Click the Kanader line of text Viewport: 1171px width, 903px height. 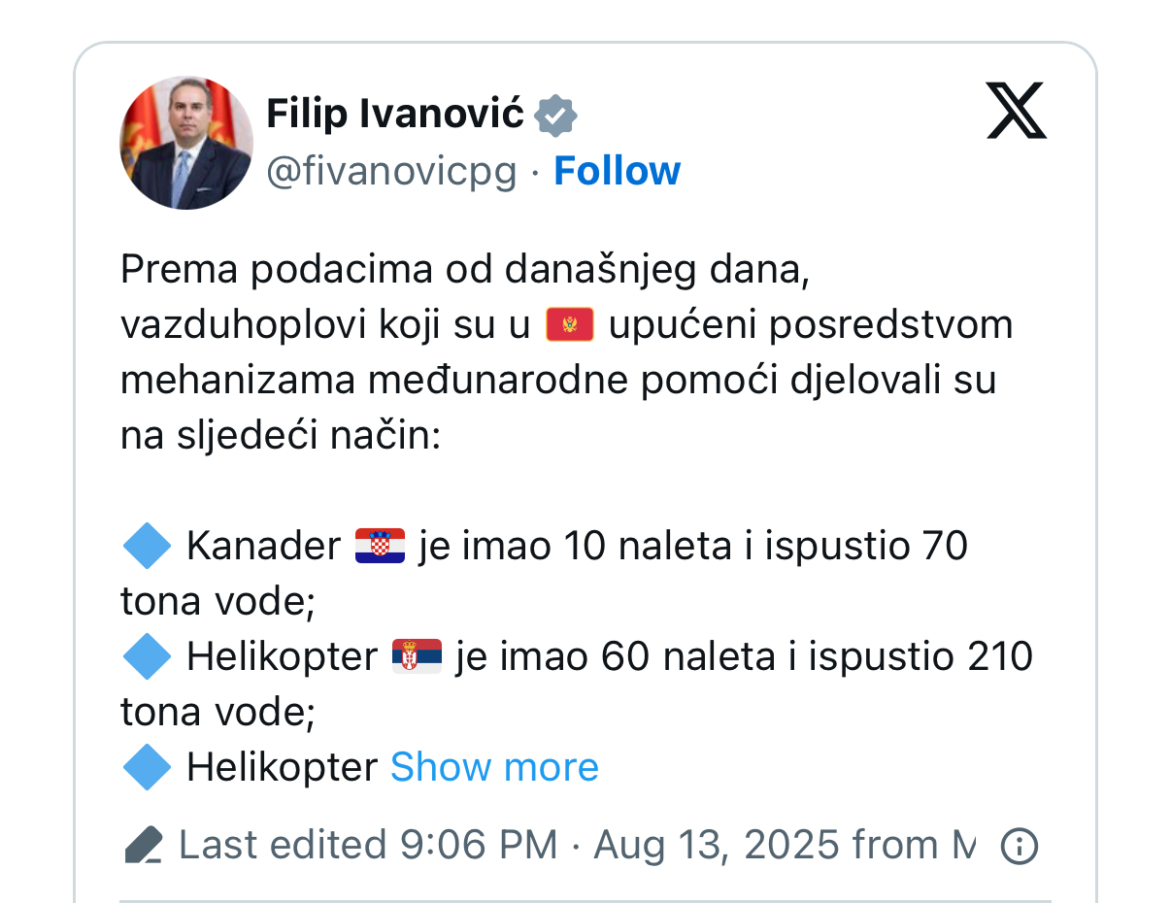coord(545,575)
